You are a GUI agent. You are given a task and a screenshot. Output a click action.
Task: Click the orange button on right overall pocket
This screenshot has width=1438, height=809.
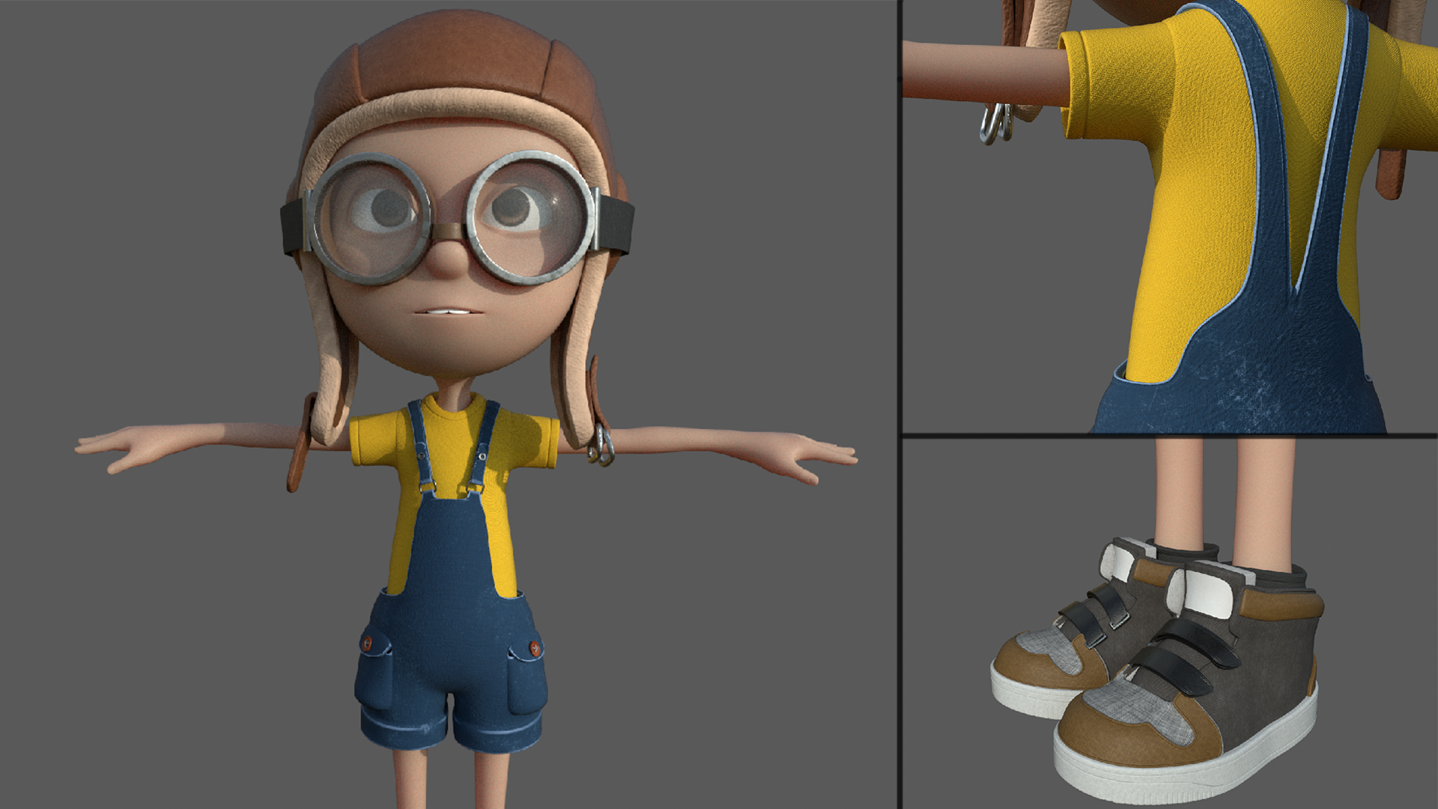[535, 647]
